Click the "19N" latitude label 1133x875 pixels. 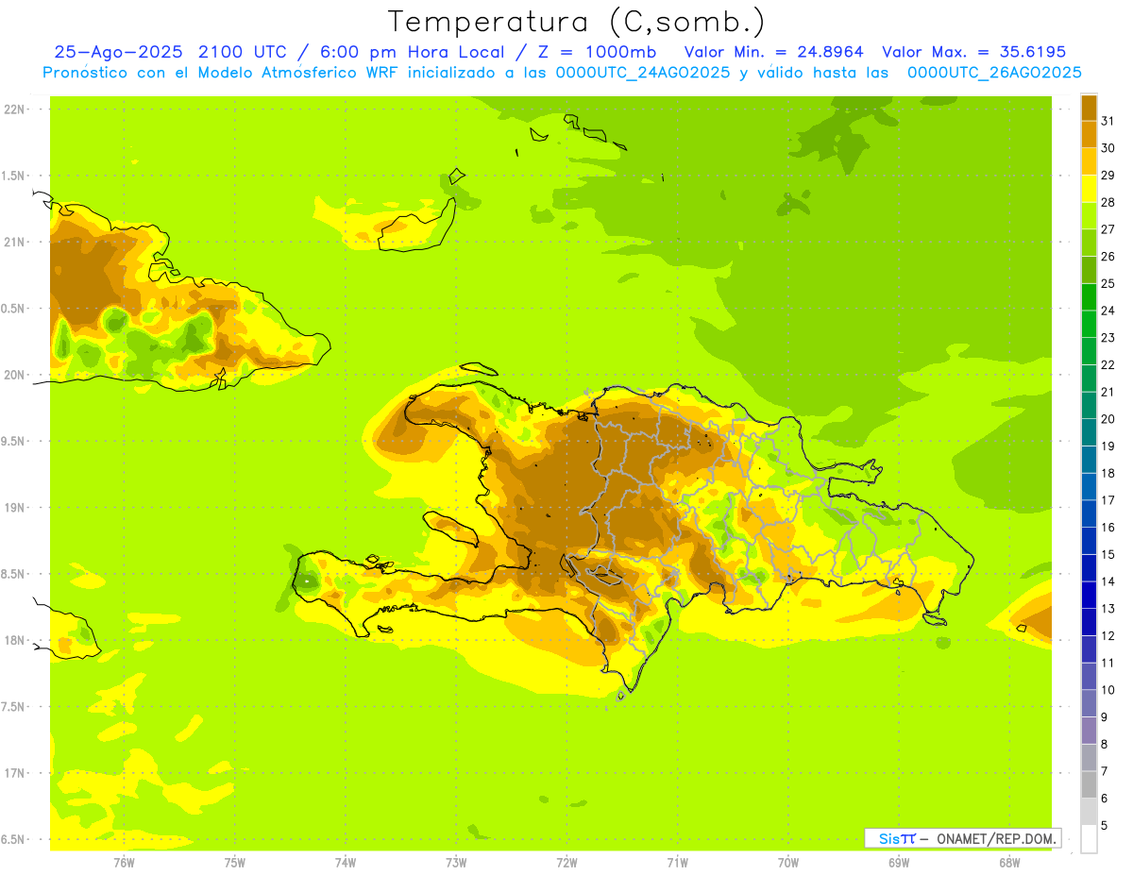pyautogui.click(x=15, y=508)
